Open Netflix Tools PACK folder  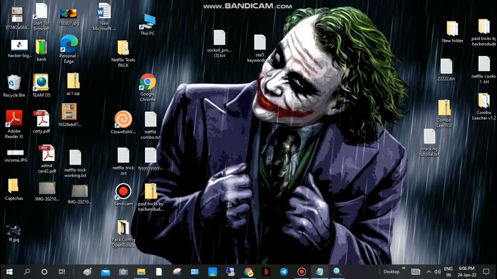[x=123, y=53]
